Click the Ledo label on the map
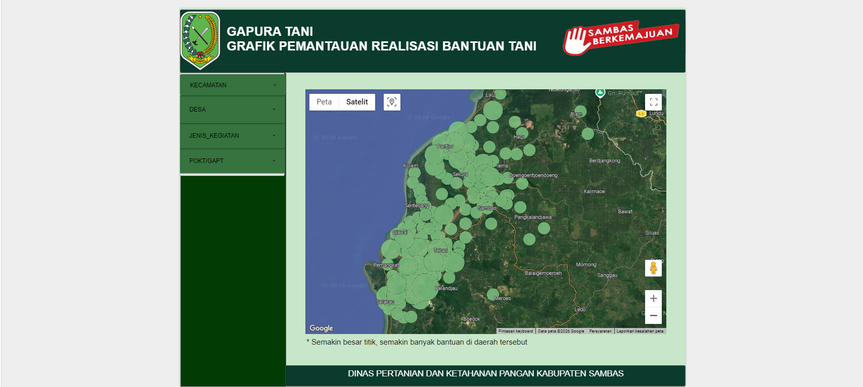 click(x=580, y=309)
